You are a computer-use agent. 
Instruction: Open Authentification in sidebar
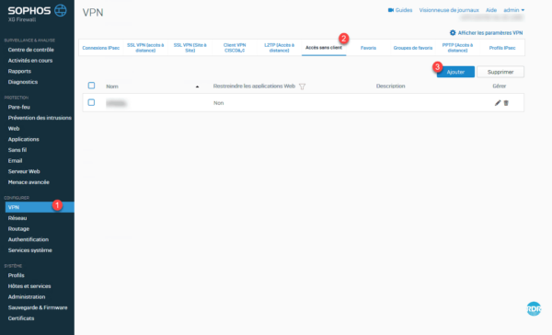click(29, 239)
